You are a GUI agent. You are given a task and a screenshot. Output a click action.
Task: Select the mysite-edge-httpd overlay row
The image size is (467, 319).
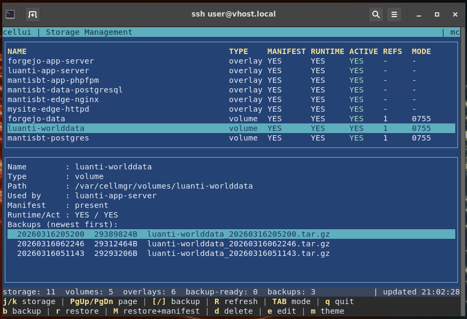pyautogui.click(x=48, y=109)
